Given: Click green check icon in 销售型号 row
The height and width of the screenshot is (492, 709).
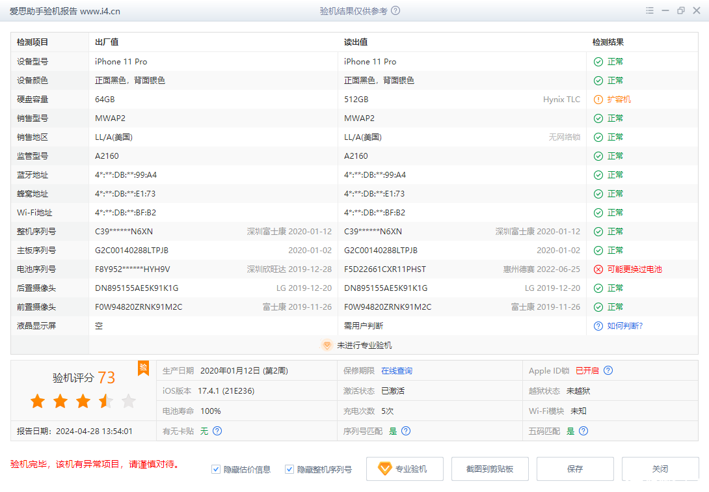Looking at the screenshot, I should 598,118.
